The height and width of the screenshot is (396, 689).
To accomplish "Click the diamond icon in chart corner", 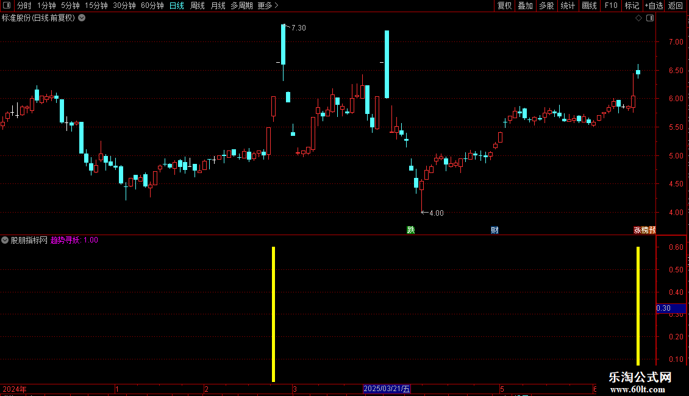I will click(x=638, y=18).
